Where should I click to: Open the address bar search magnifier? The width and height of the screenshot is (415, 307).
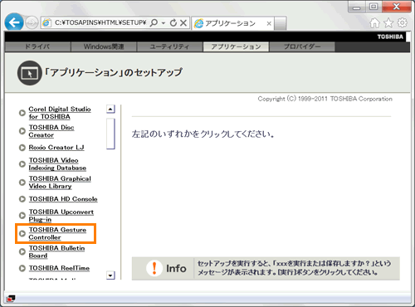(154, 22)
